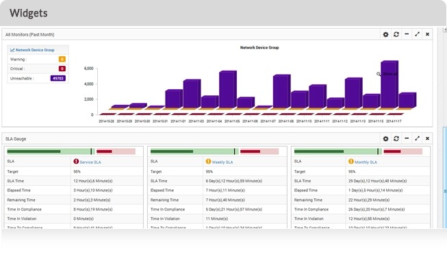Click Monthly Time In Violation 12 Hour(s),58 Minute(s)
The image size is (447, 253).
pos(369,219)
